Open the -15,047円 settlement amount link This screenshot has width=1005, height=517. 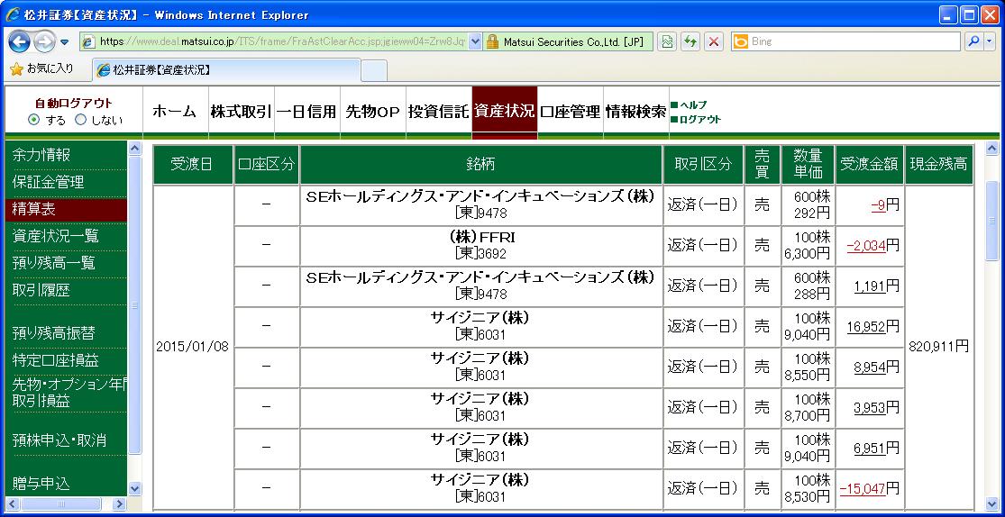click(x=863, y=489)
